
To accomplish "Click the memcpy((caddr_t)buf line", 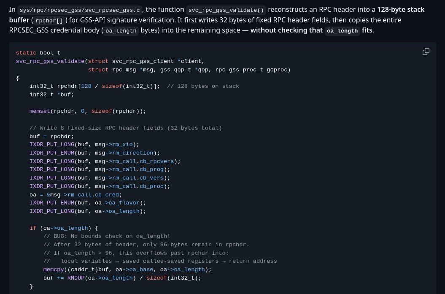I will [127, 269].
